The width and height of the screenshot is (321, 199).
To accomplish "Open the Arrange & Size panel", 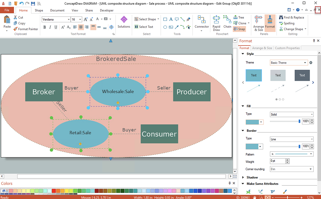I will coord(258,23).
